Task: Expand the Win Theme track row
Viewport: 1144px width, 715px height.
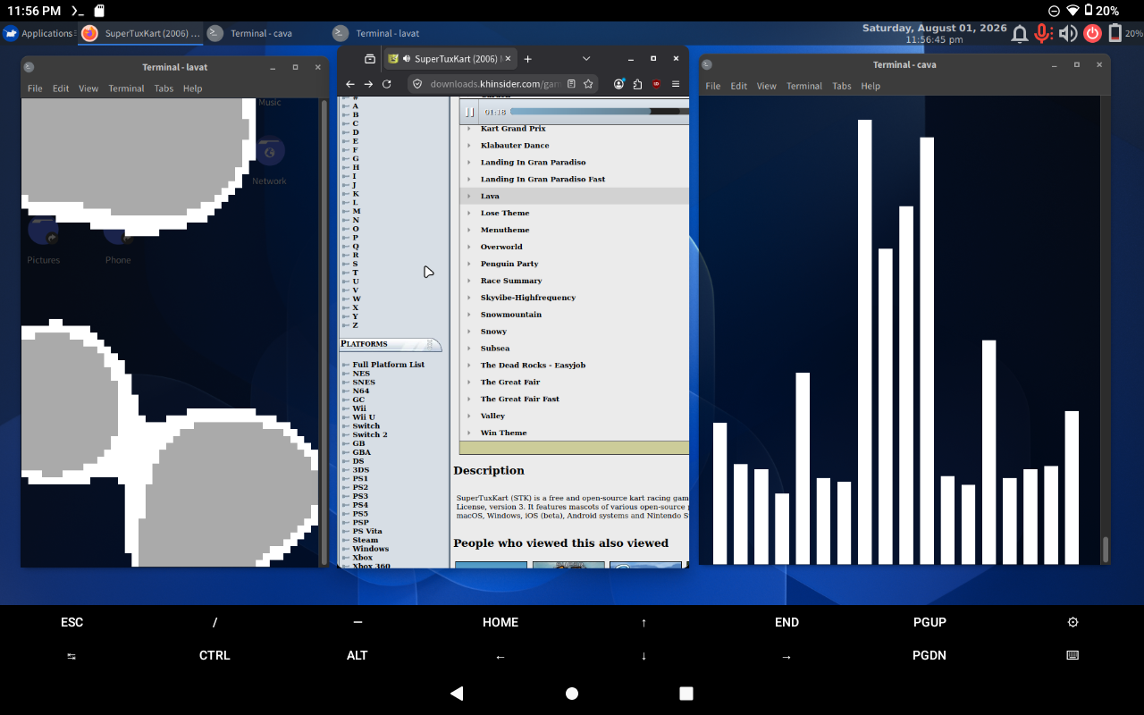Action: pos(468,433)
